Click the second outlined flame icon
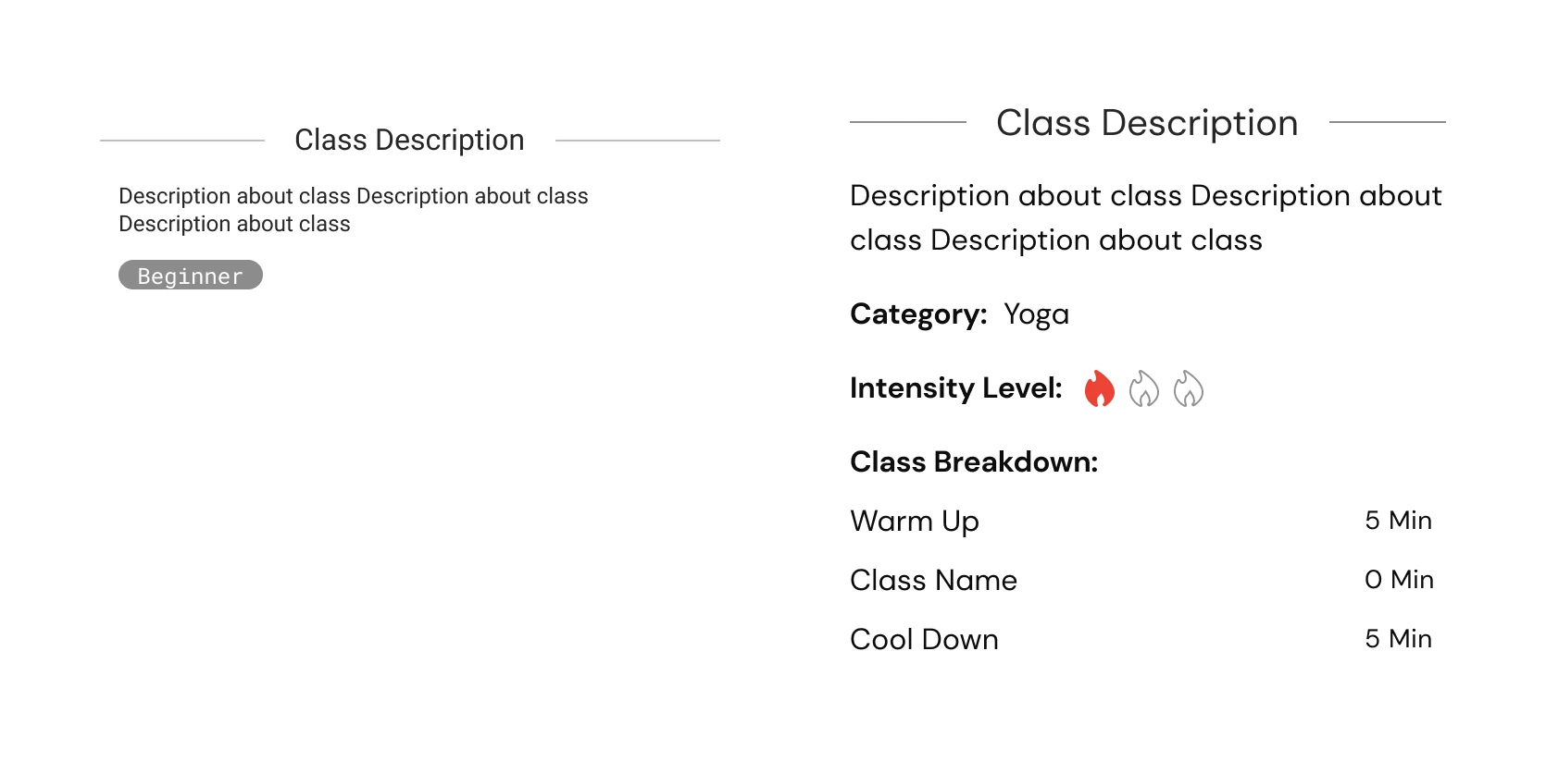 tap(1143, 388)
